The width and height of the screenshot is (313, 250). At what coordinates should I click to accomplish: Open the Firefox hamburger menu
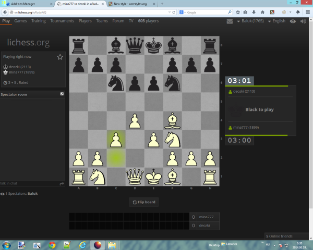pos(308,12)
